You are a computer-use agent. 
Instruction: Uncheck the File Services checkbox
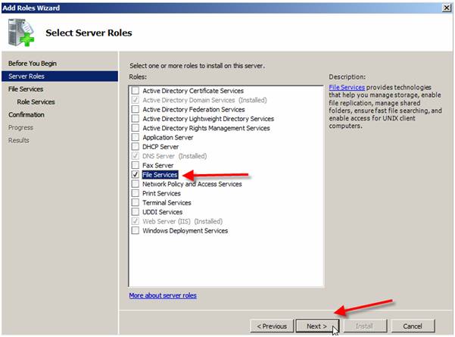point(136,174)
